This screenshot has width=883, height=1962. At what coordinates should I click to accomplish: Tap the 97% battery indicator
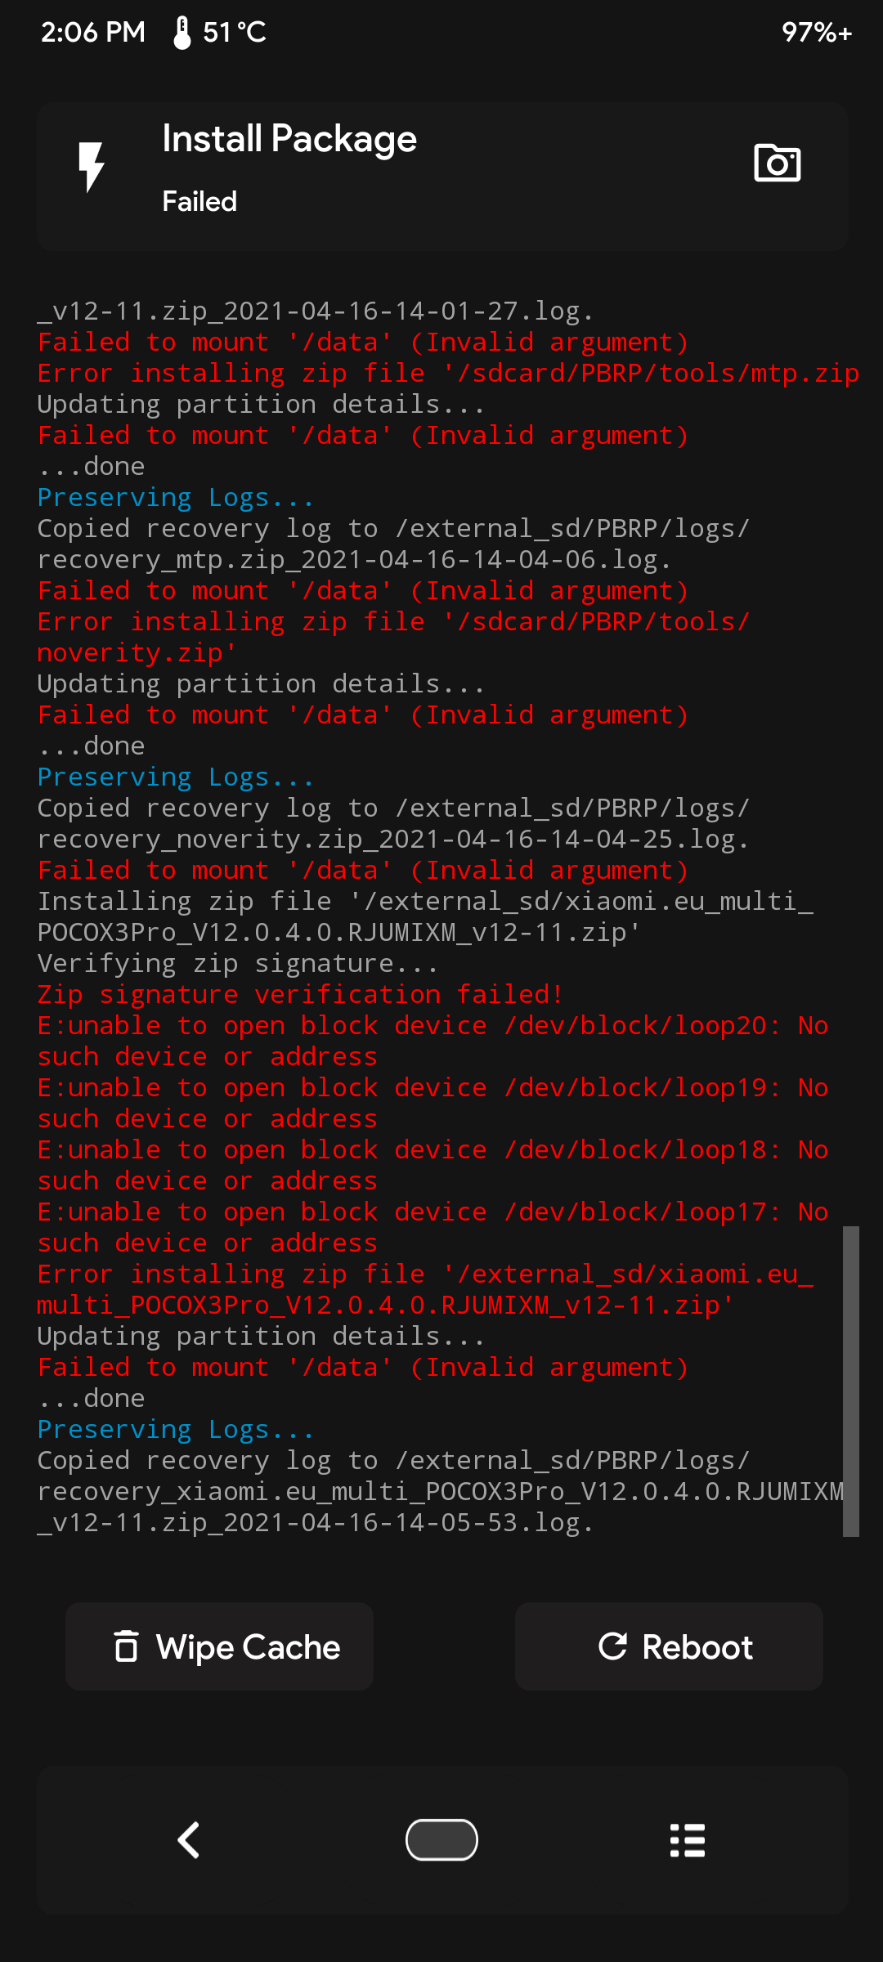(816, 33)
